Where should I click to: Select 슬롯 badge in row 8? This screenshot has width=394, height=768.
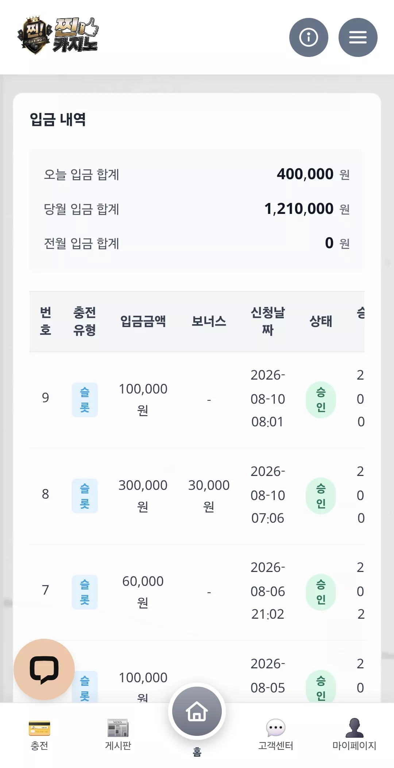pos(85,496)
